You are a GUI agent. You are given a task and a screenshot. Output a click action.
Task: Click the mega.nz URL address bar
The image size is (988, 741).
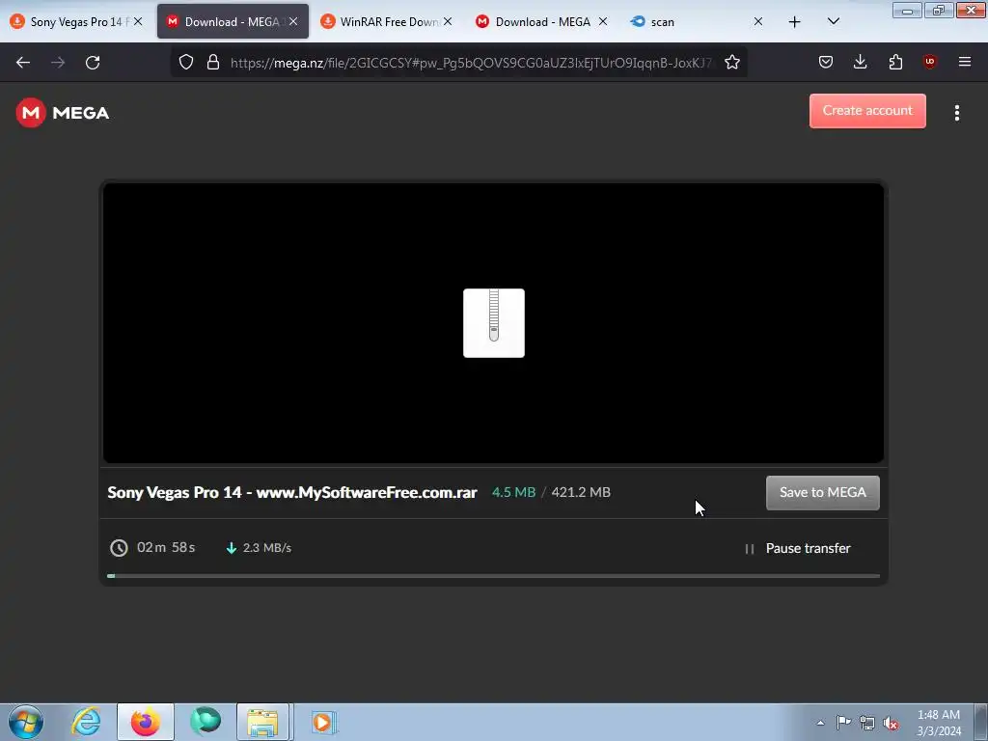471,63
